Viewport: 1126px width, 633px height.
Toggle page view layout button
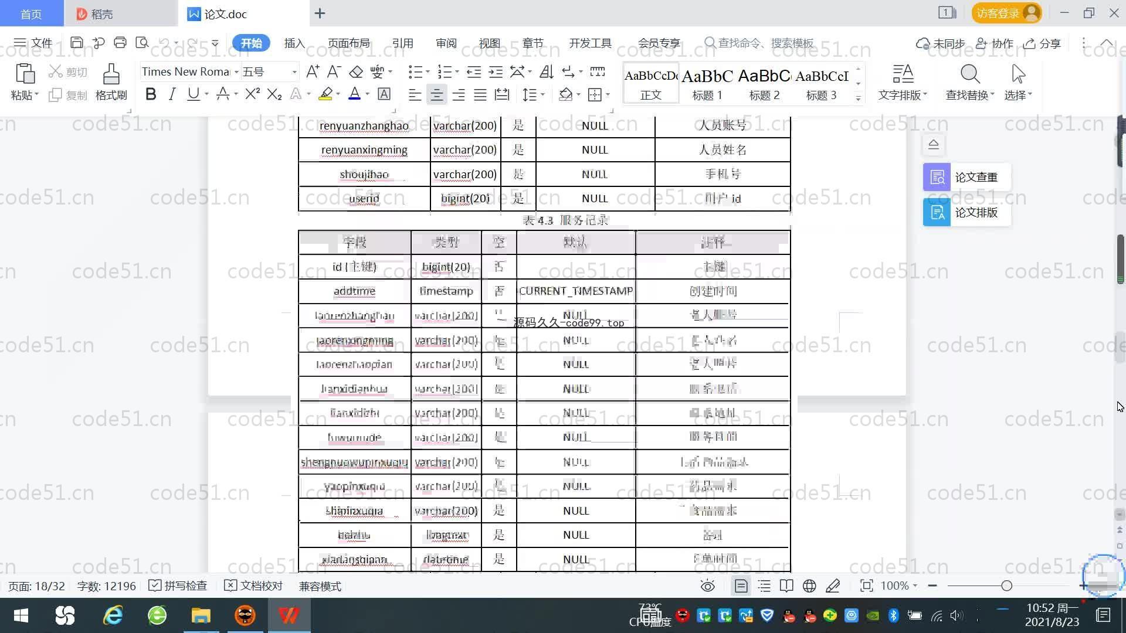(741, 586)
